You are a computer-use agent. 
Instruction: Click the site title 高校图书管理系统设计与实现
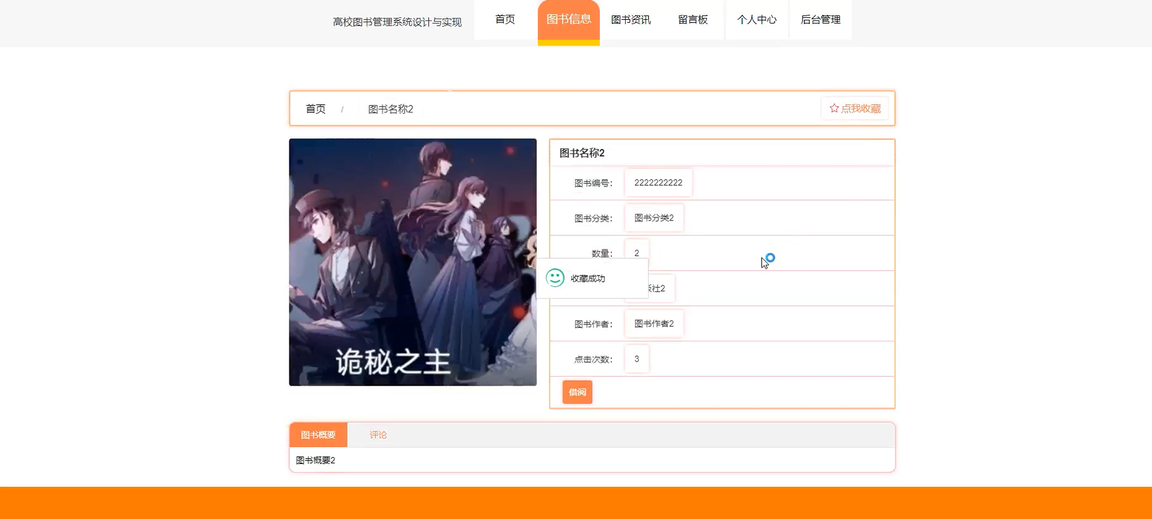[x=397, y=22]
